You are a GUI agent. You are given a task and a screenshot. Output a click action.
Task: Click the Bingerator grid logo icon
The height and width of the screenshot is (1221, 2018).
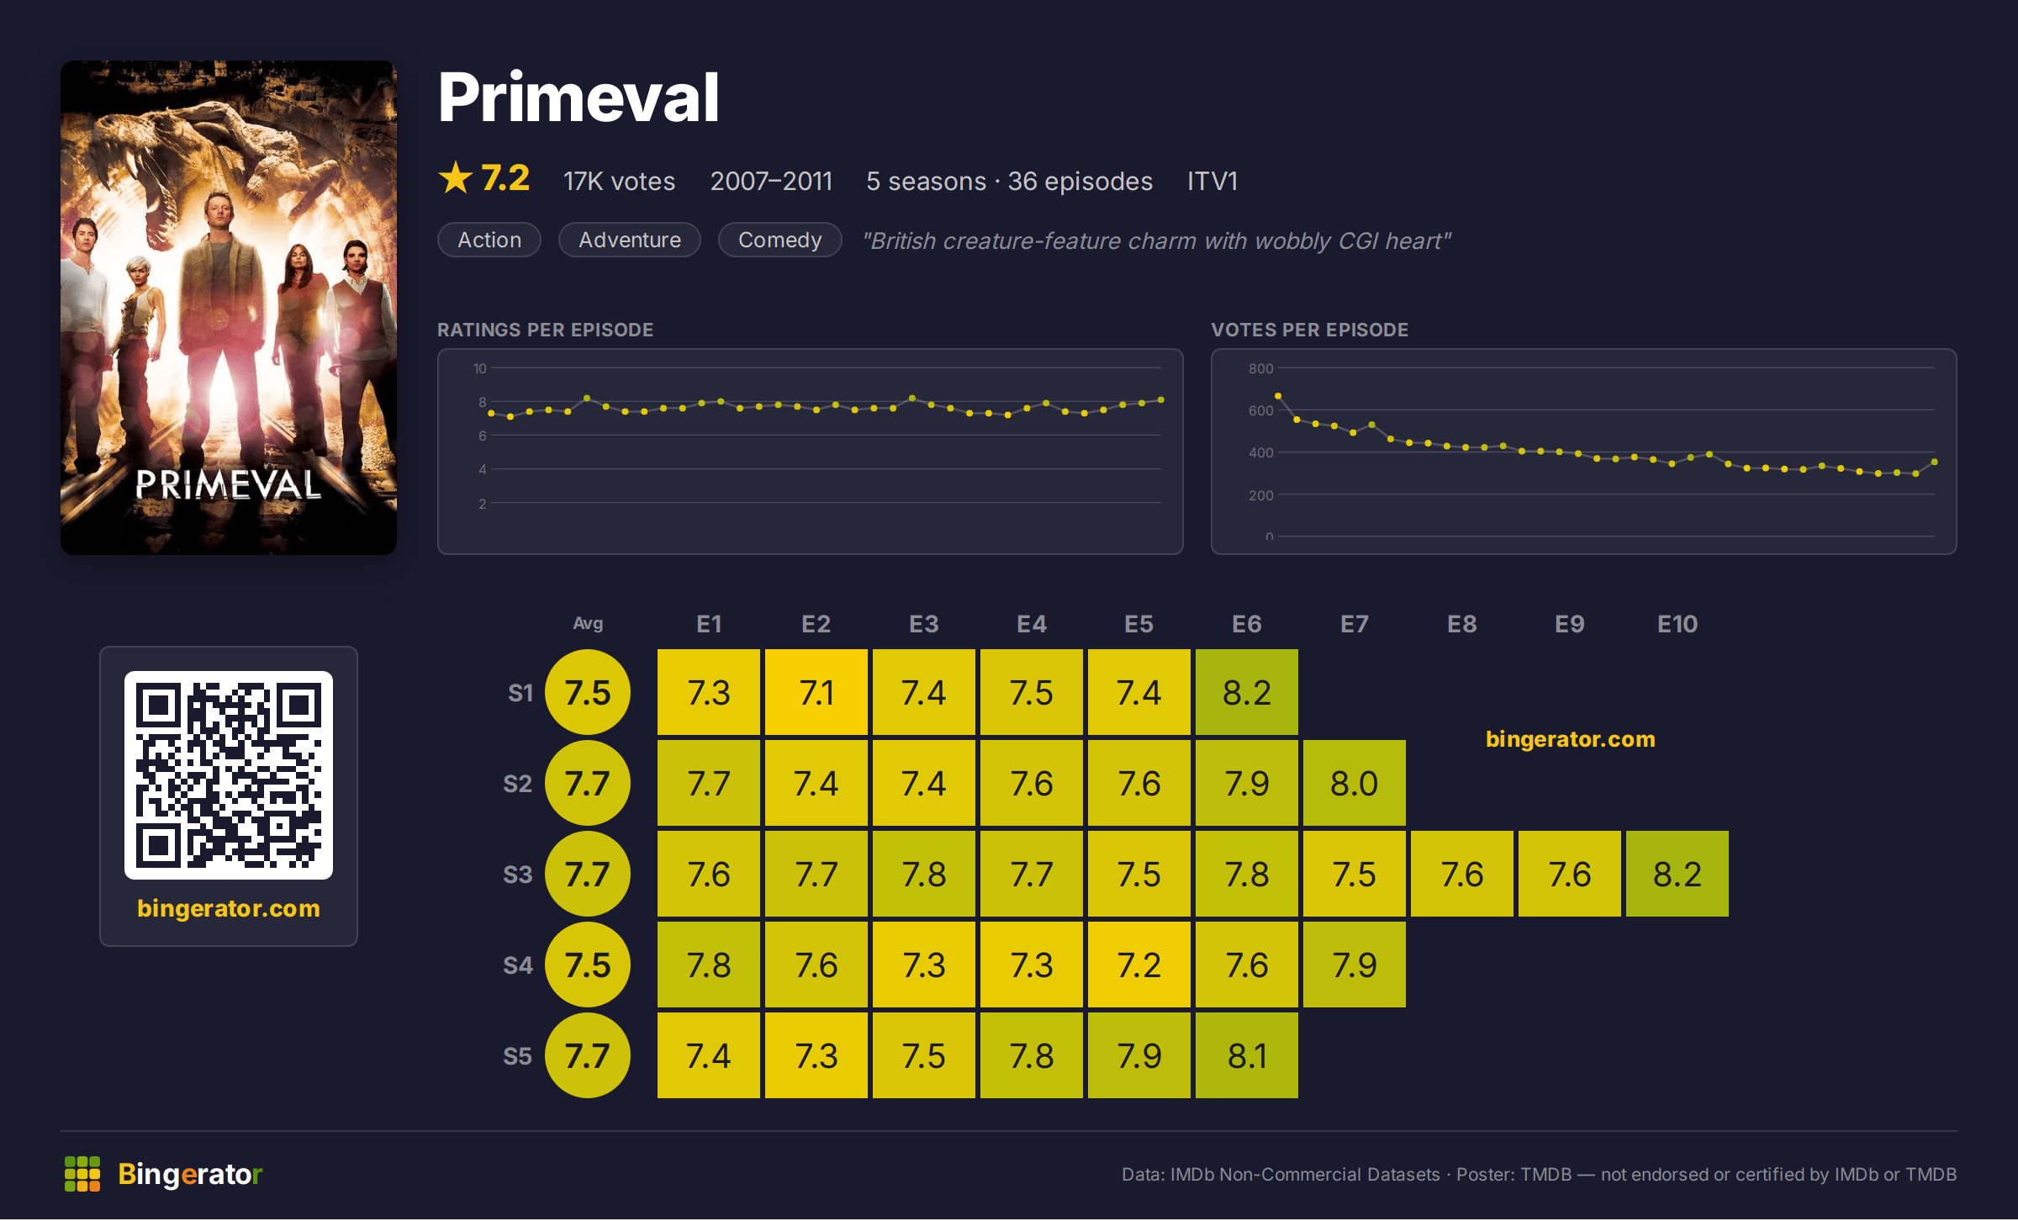pos(82,1174)
